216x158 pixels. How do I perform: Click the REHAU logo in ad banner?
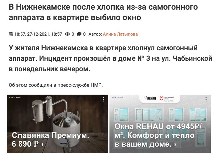pos(150,98)
